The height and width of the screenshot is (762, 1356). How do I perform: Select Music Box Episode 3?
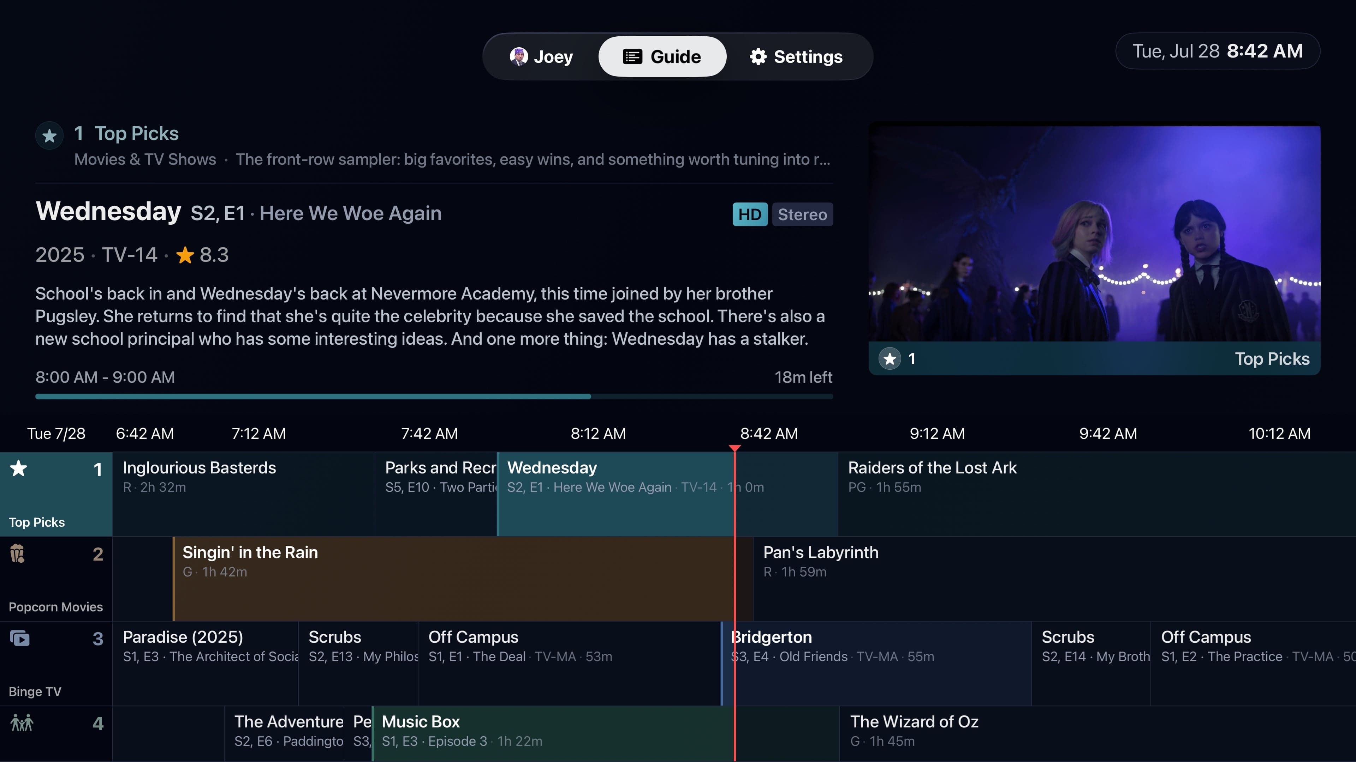coord(605,734)
